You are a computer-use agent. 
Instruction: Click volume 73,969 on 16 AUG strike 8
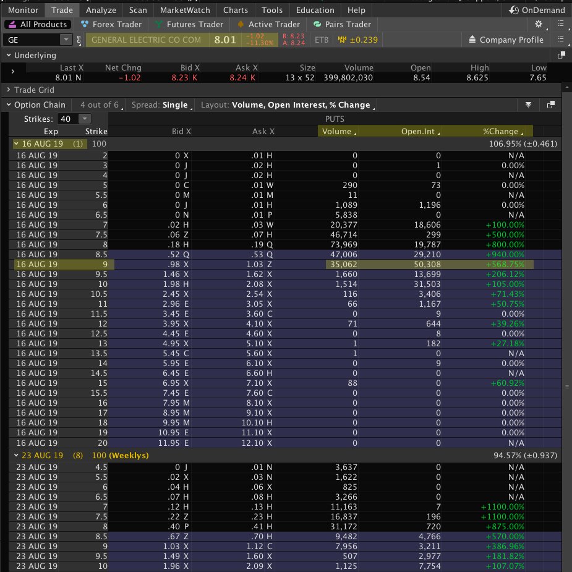[344, 244]
